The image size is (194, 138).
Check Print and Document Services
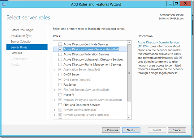click(60, 105)
